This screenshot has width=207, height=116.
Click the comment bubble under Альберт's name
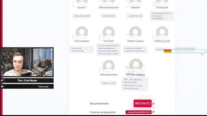(136, 50)
